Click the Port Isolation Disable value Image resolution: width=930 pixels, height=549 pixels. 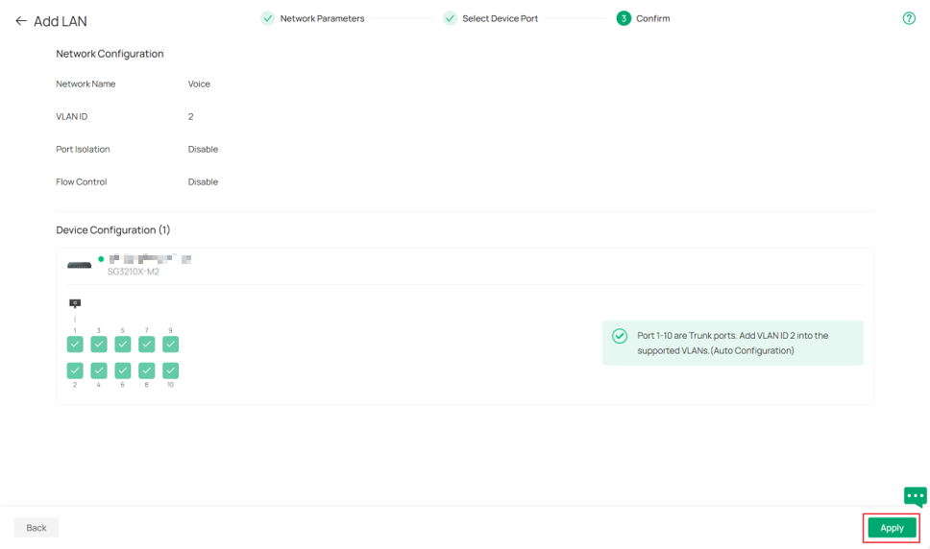tap(203, 149)
